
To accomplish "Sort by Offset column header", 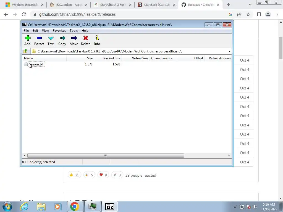I will pyautogui.click(x=191, y=58).
